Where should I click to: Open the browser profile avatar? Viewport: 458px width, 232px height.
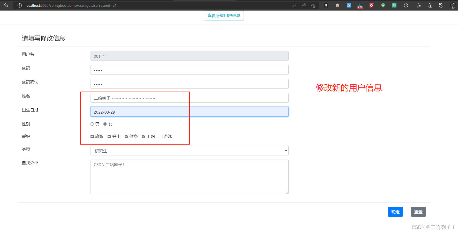[x=453, y=5]
